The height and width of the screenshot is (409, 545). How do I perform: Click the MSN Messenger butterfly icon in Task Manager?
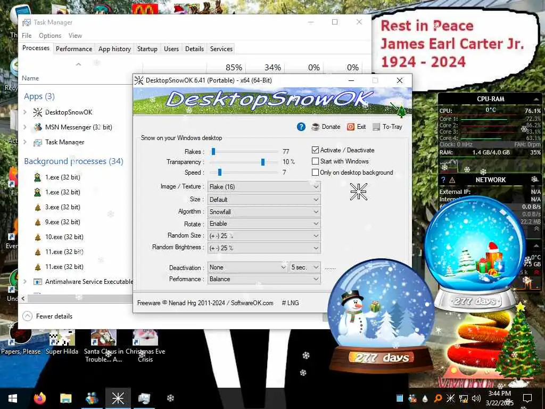[x=38, y=127]
